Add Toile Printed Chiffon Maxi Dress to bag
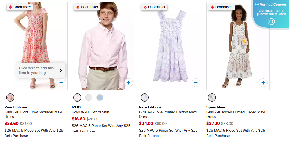This screenshot has width=289, height=145. click(x=196, y=83)
